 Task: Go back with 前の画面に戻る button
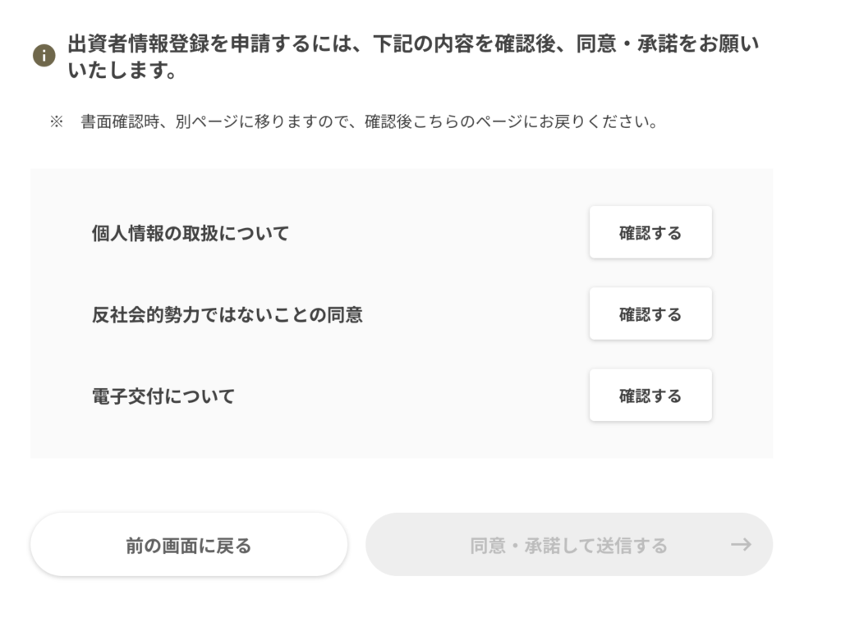pos(189,545)
